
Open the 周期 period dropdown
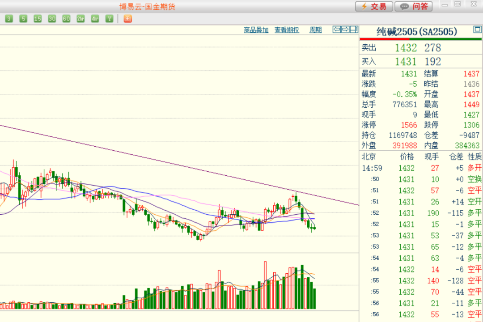pyautogui.click(x=315, y=30)
